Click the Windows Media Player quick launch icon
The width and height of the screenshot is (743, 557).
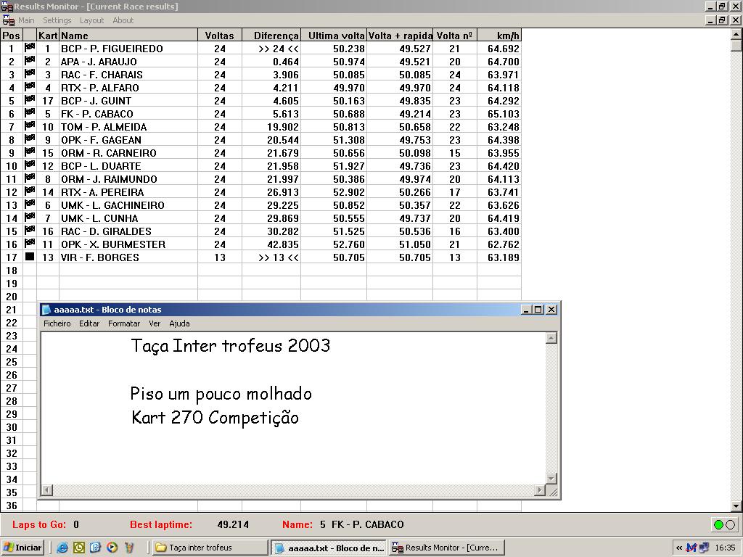click(112, 548)
